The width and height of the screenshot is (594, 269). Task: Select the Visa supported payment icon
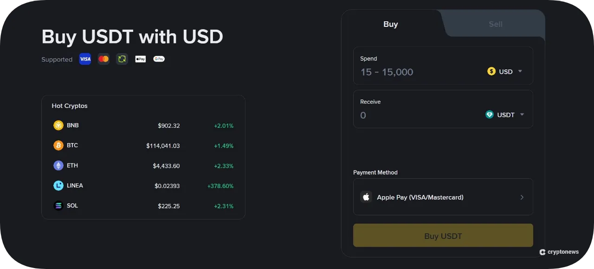(85, 59)
